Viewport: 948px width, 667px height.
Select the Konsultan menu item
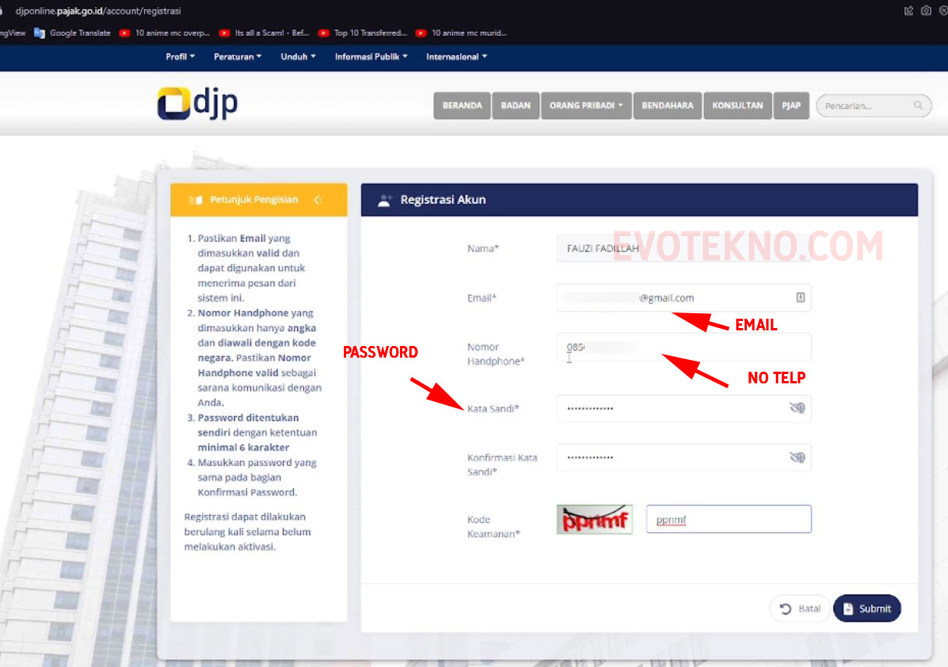pos(737,105)
